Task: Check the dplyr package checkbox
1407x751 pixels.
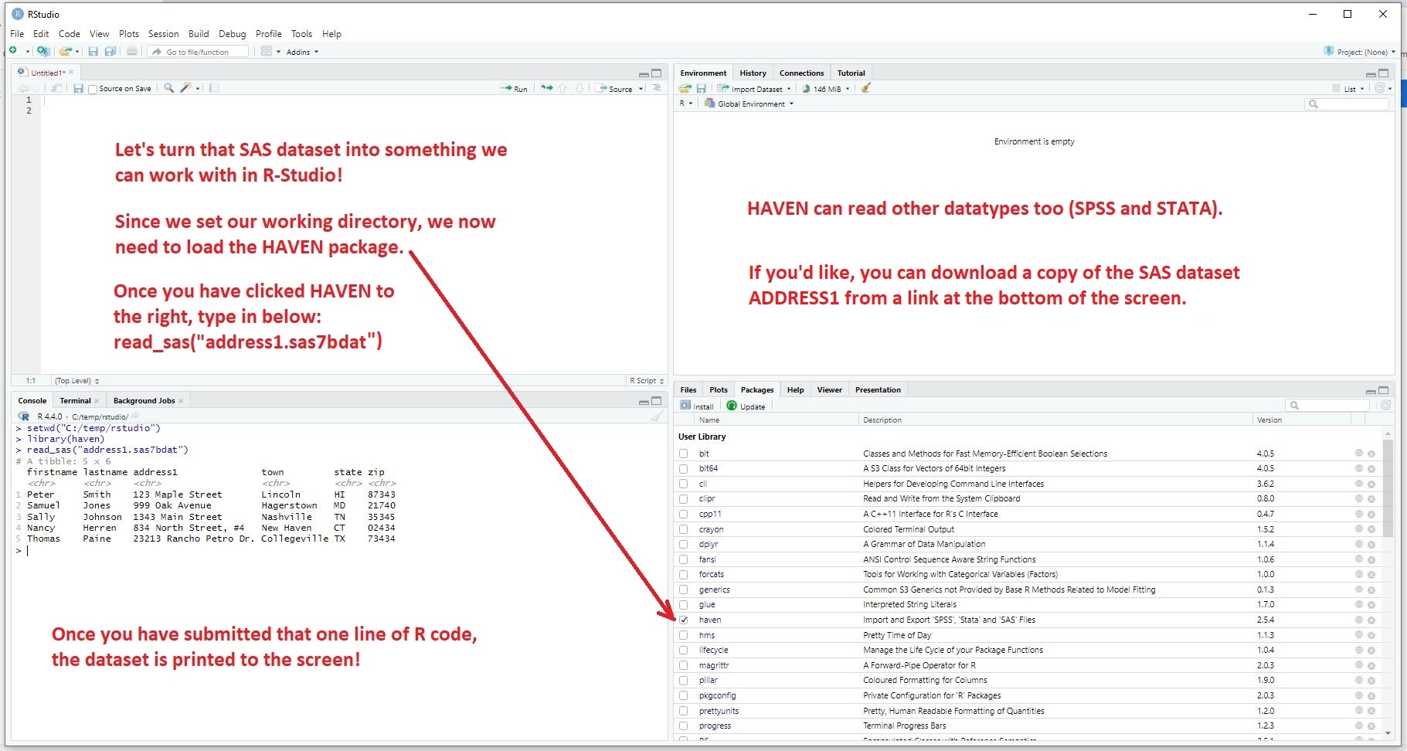Action: [684, 544]
